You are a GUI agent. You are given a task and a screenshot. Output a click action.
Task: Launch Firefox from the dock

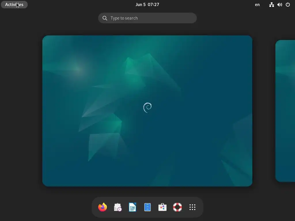[x=103, y=207]
